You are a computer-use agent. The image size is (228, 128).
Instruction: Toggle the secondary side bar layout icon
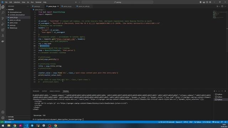coord(207,2)
